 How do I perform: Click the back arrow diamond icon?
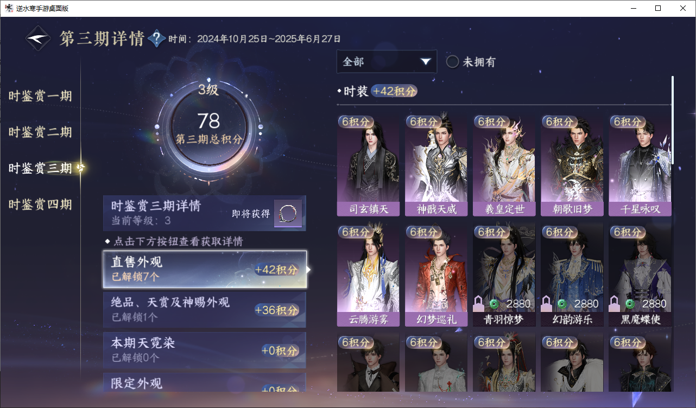[39, 39]
